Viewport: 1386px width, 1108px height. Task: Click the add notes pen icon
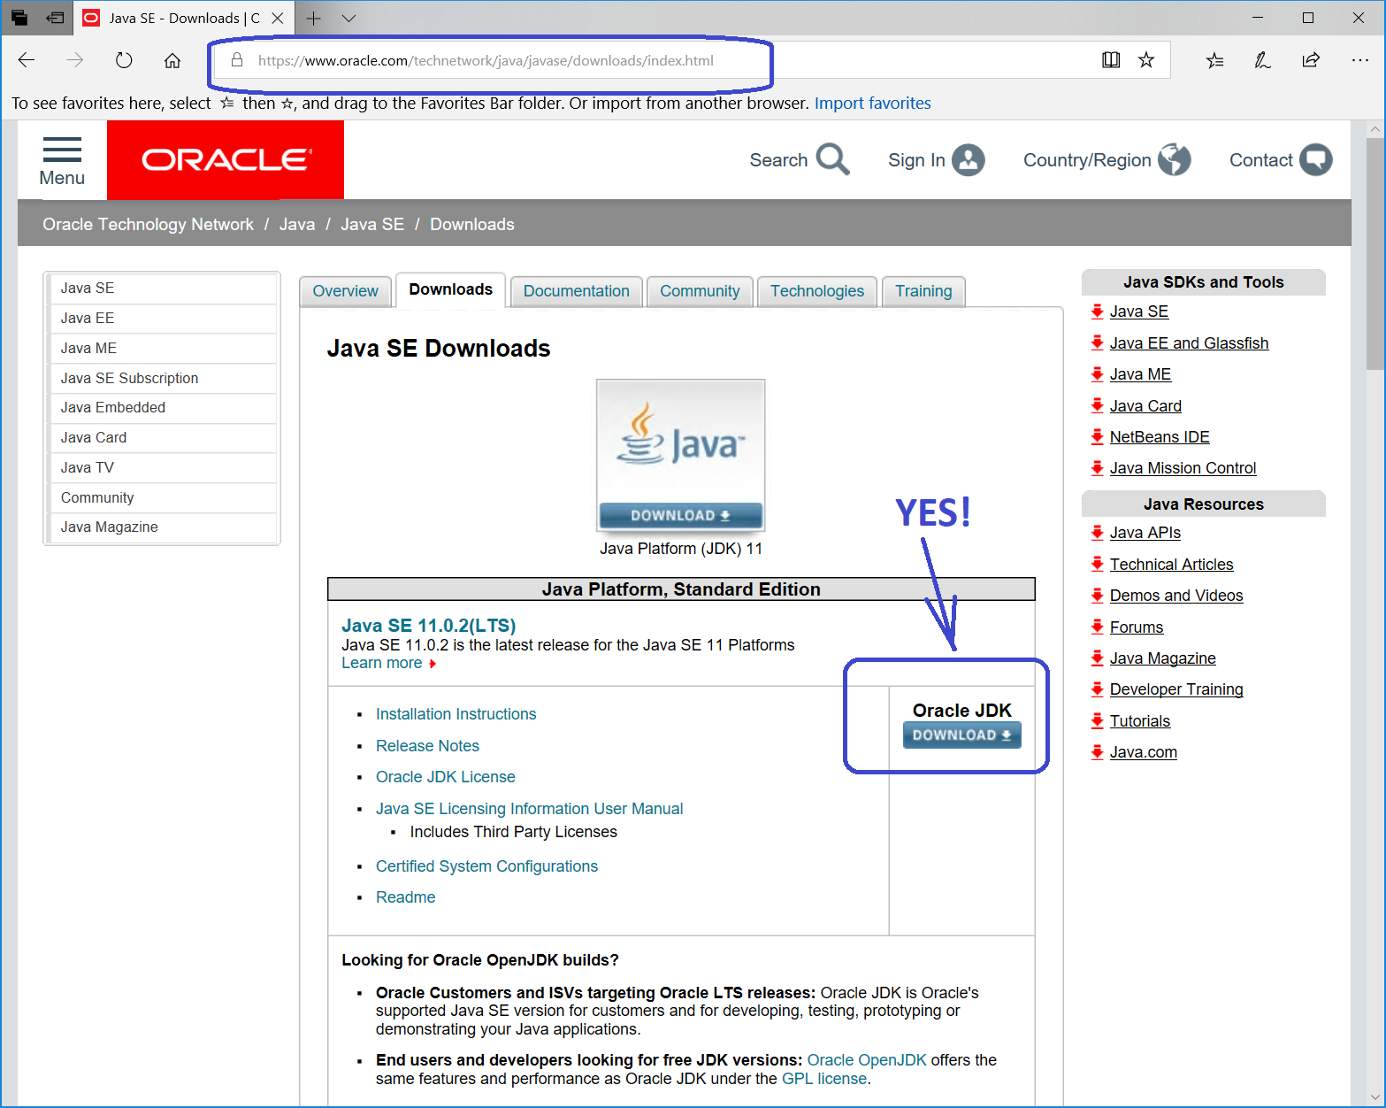pyautogui.click(x=1262, y=60)
